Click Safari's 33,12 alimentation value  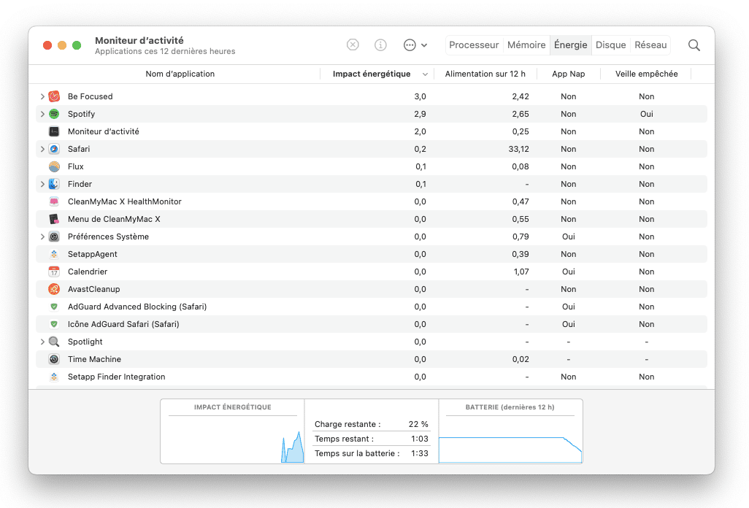[x=519, y=149]
